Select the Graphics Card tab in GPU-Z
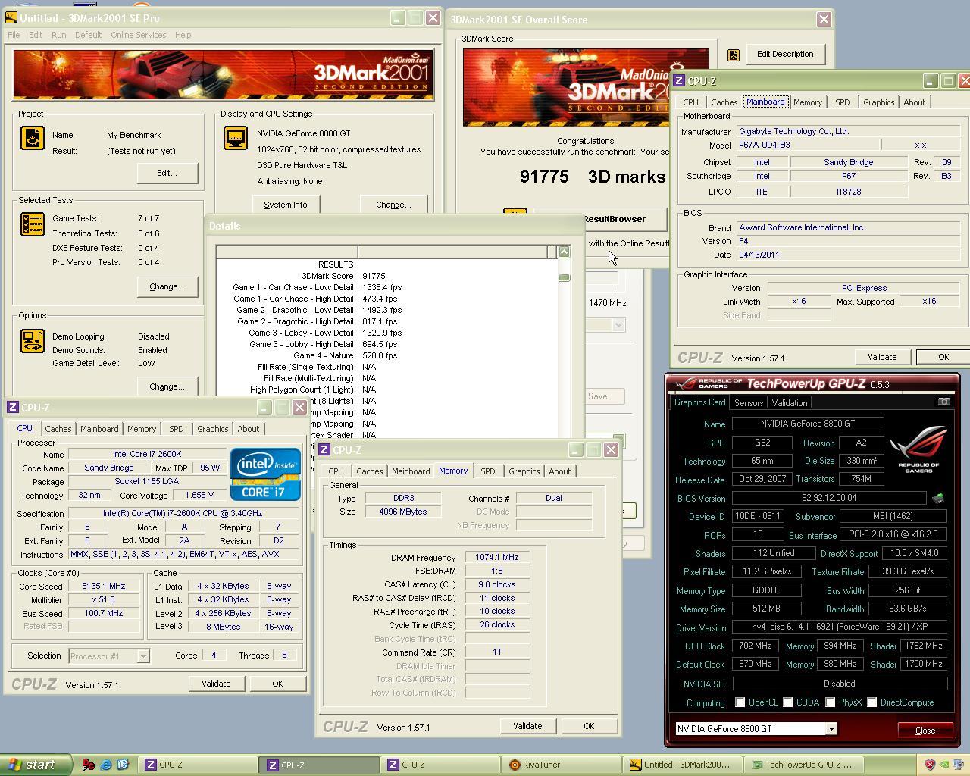 click(x=699, y=402)
